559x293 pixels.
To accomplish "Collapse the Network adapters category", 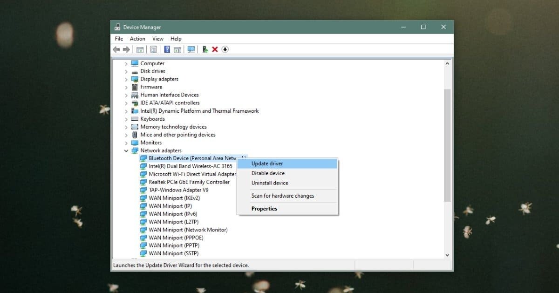I will tap(126, 150).
